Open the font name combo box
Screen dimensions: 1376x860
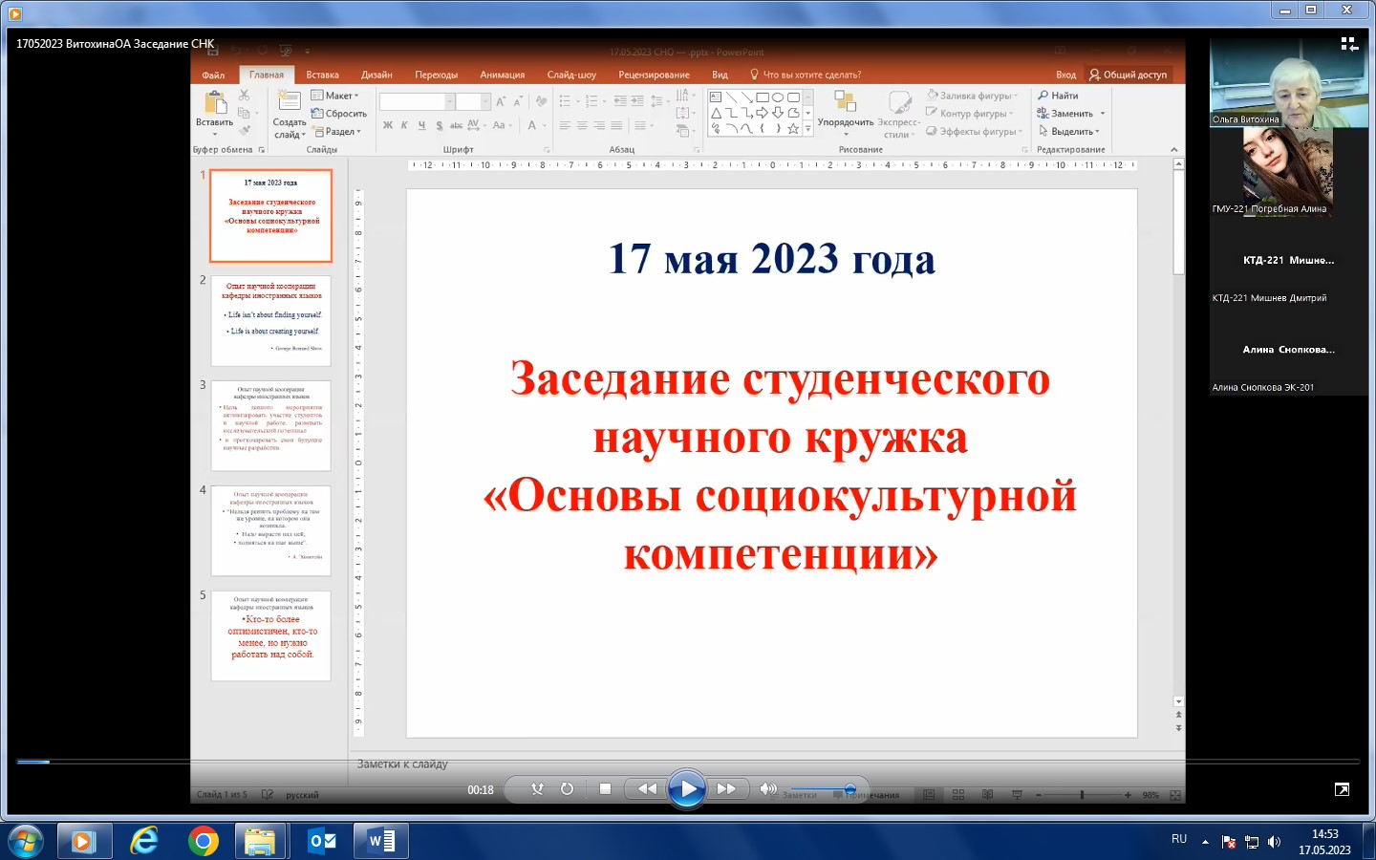[x=417, y=101]
